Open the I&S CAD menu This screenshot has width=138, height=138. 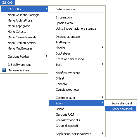click(x=7, y=3)
